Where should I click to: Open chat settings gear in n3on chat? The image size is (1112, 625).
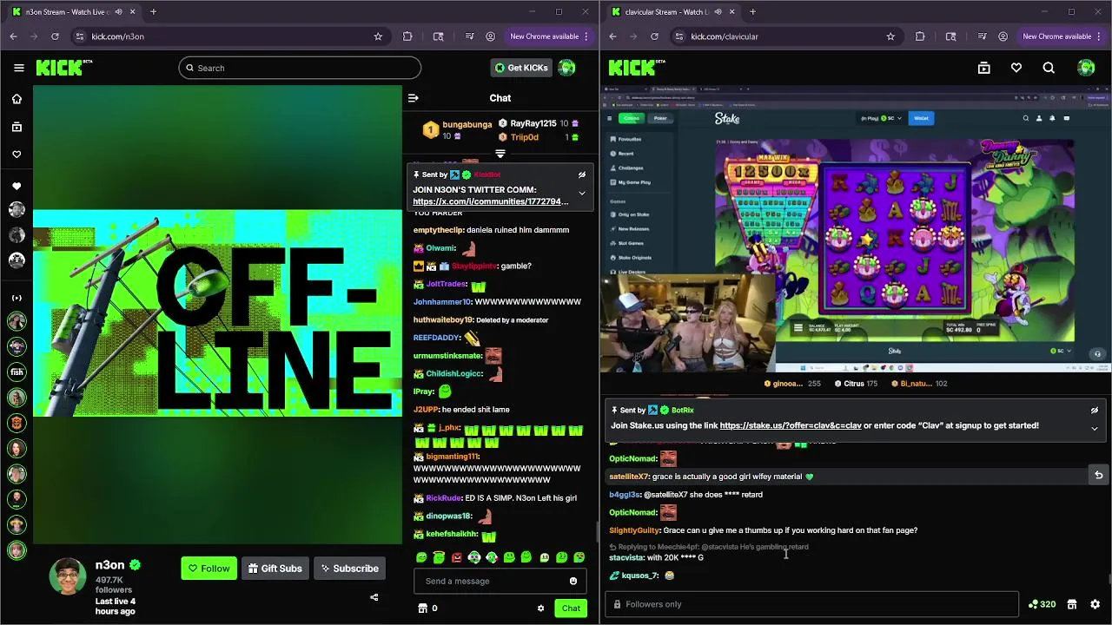pos(540,609)
